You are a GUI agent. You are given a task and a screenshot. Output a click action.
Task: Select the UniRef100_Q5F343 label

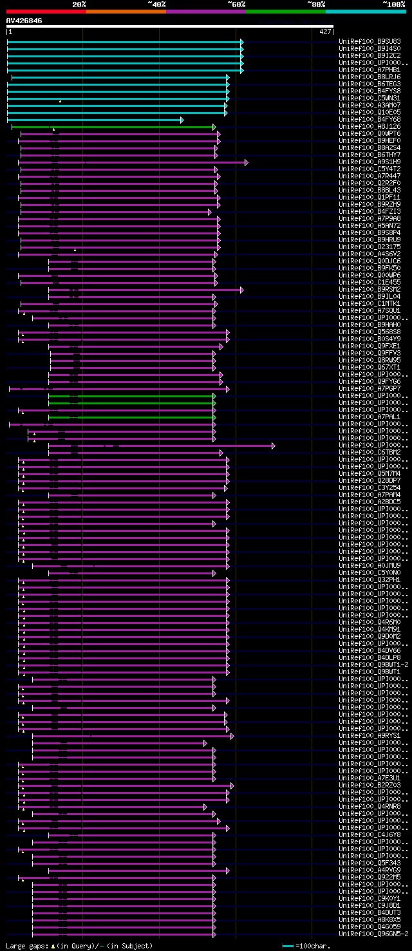click(370, 863)
